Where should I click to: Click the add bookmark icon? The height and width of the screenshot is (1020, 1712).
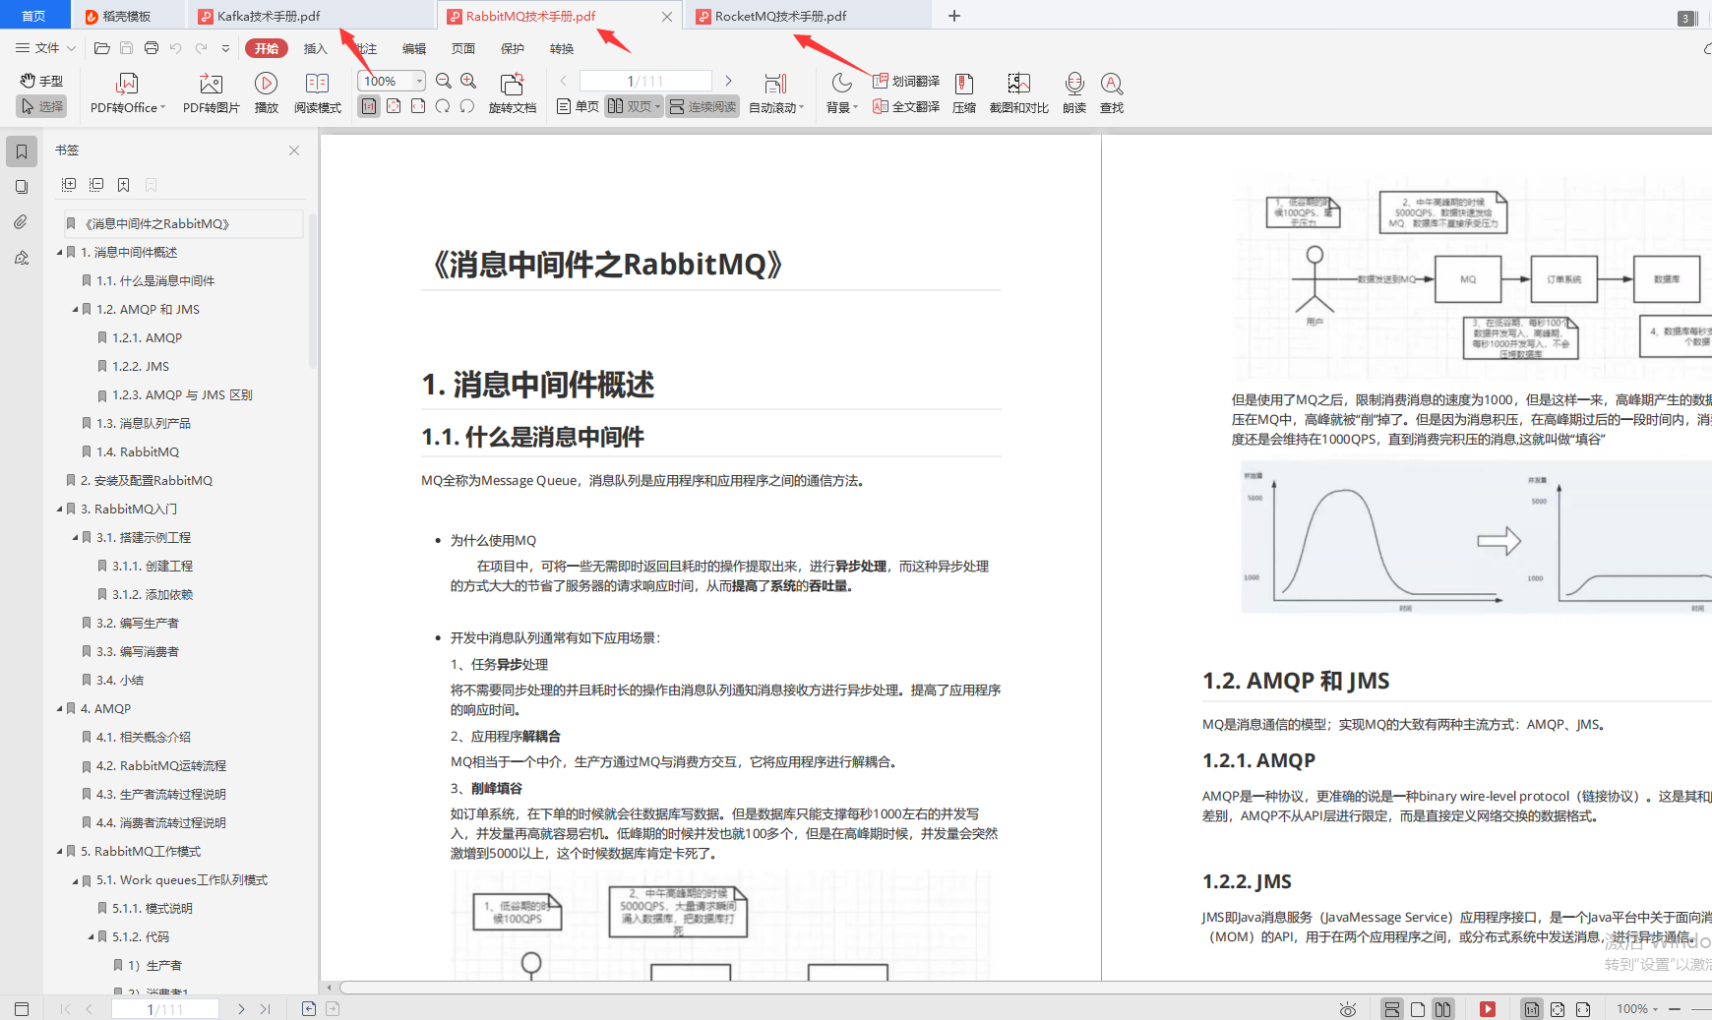click(x=123, y=184)
